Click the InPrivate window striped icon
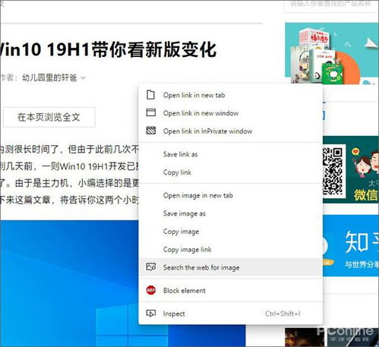The height and width of the screenshot is (347, 379). pyautogui.click(x=151, y=131)
